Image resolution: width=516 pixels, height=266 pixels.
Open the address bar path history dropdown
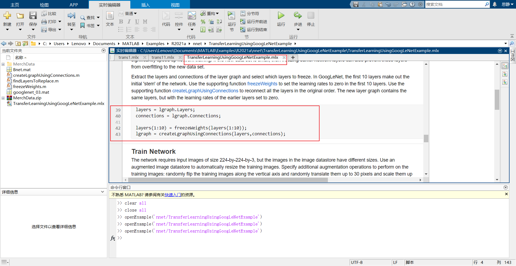(506, 43)
